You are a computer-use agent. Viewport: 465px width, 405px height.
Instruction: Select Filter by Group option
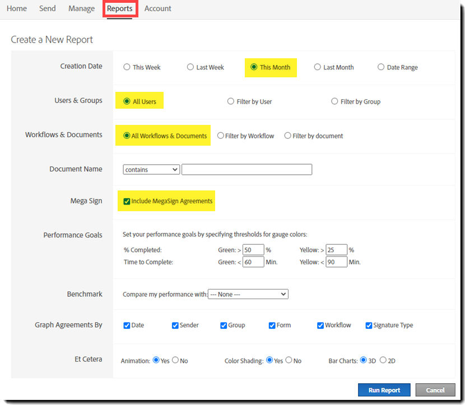click(334, 101)
